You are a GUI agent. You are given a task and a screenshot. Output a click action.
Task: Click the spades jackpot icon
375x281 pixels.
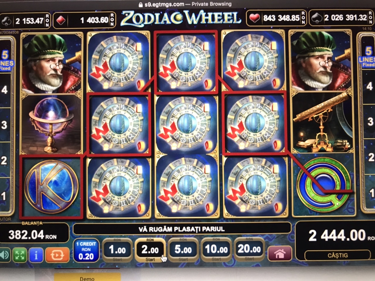pos(316,18)
